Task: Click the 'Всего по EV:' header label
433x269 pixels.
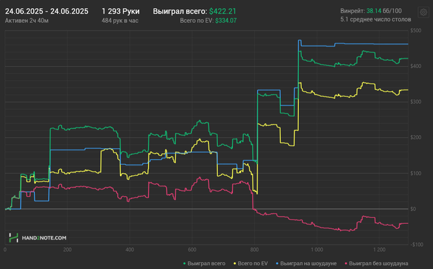Action: 197,20
